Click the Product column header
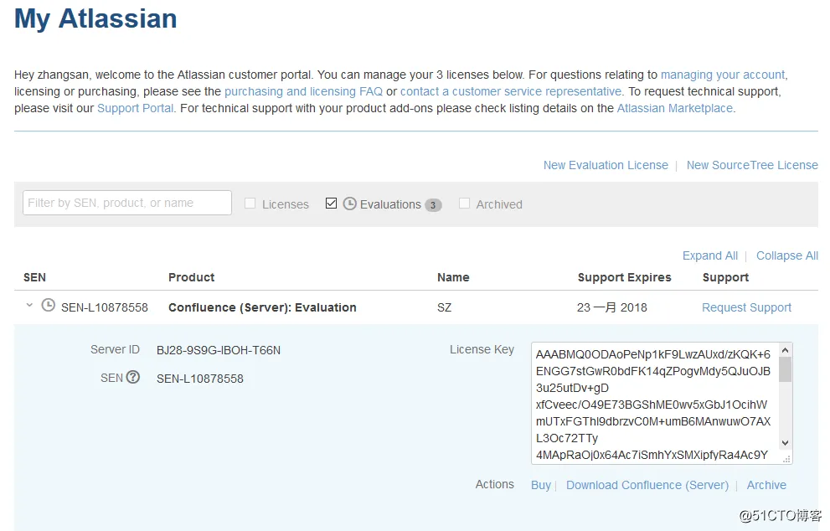The width and height of the screenshot is (830, 531). (191, 277)
